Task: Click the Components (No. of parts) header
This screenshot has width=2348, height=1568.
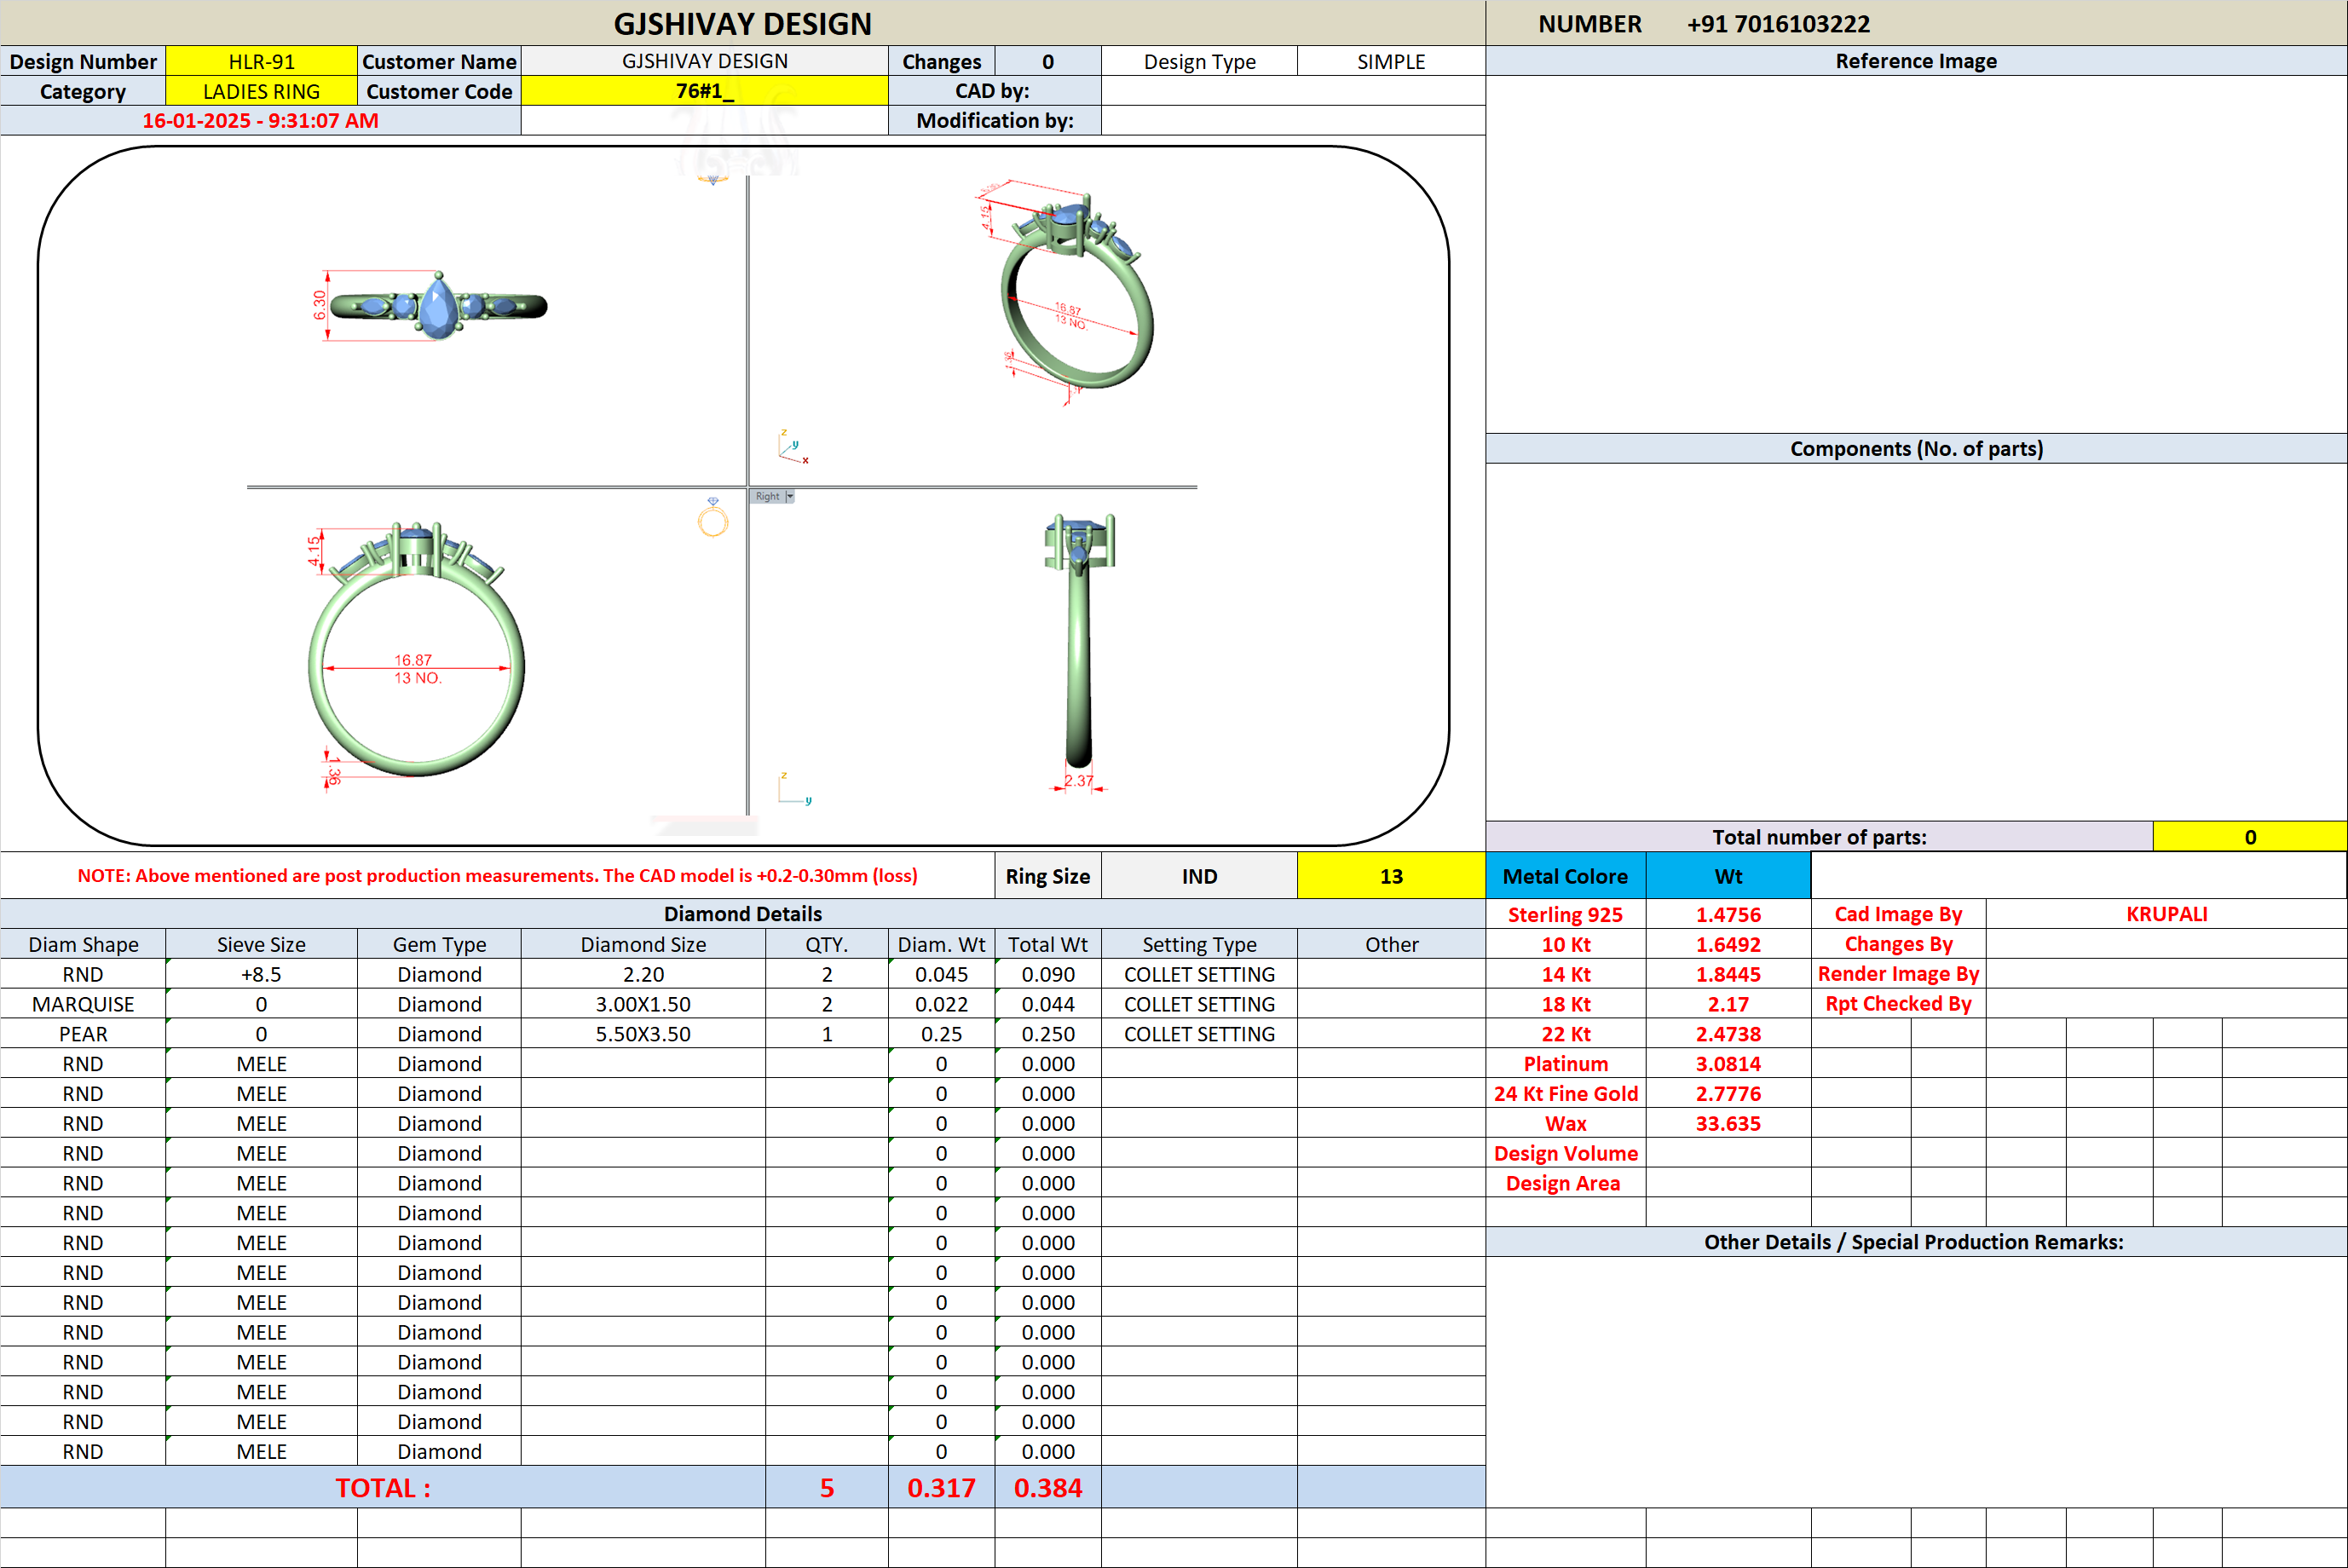Action: 1916,448
